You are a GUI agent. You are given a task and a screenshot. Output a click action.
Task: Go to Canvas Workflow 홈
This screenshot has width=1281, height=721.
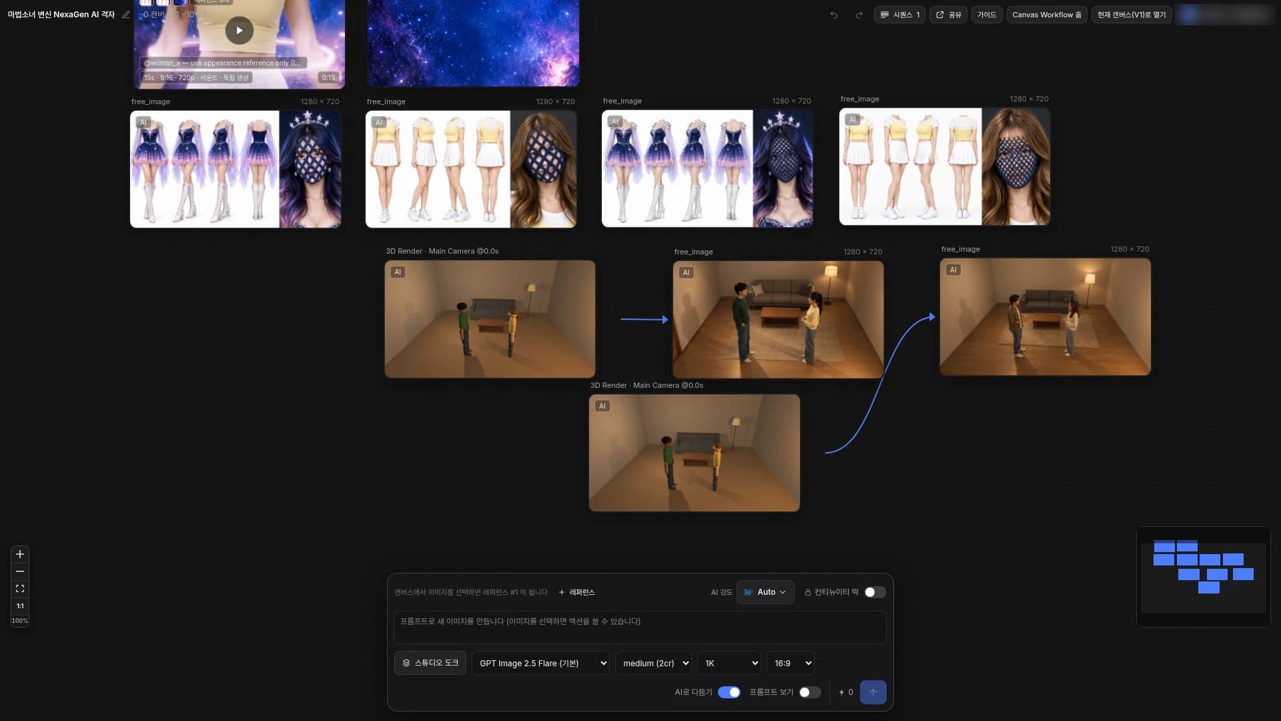(1047, 15)
